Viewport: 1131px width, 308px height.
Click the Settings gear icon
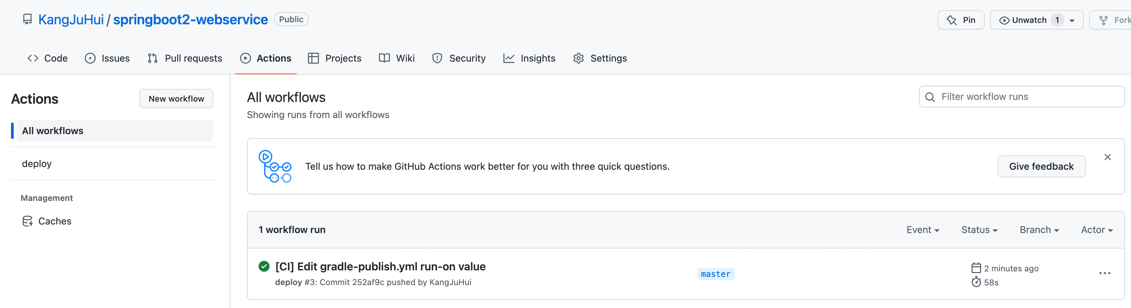[578, 58]
